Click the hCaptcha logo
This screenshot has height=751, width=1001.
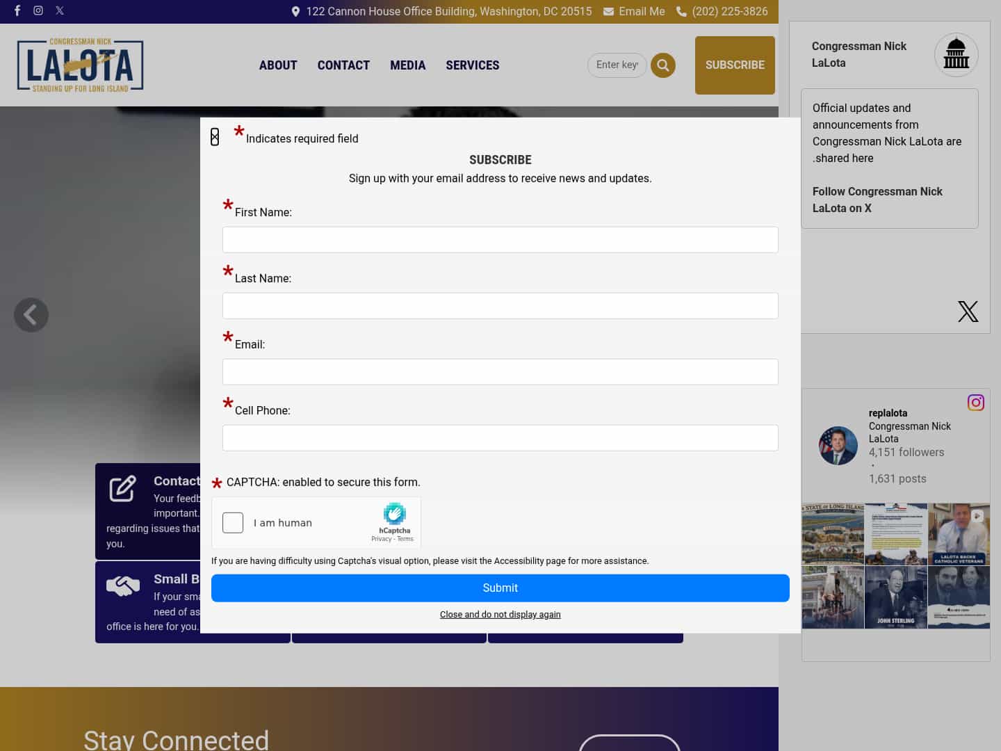click(395, 514)
